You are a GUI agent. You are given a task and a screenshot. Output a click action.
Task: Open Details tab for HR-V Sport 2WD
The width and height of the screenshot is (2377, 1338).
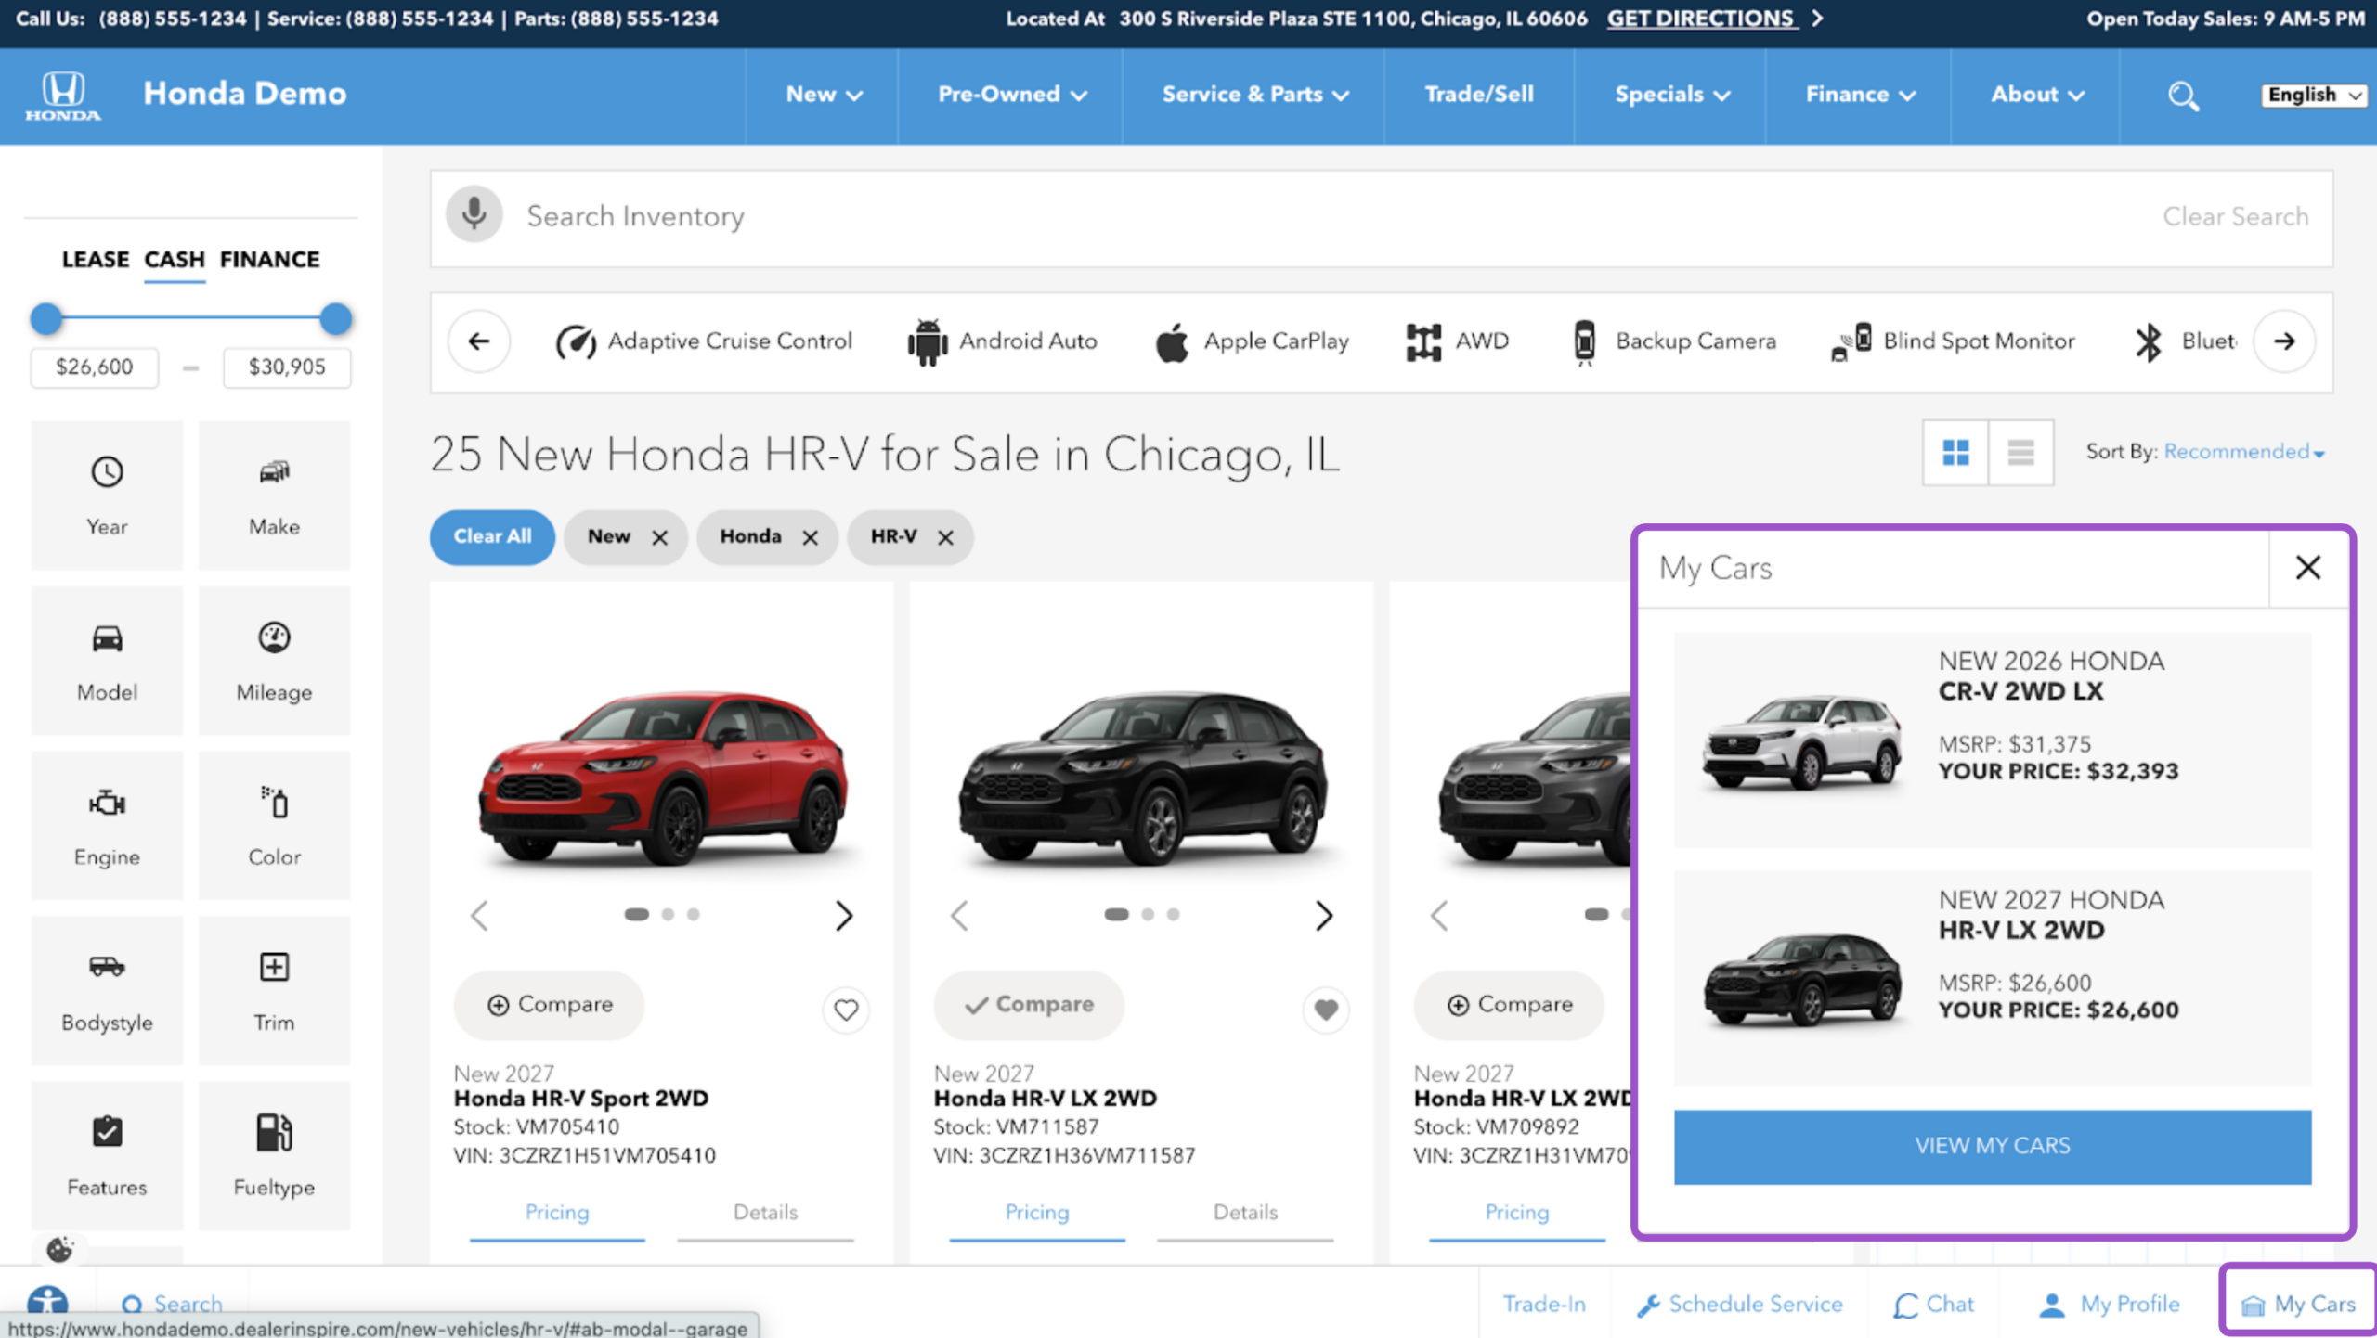tap(765, 1213)
